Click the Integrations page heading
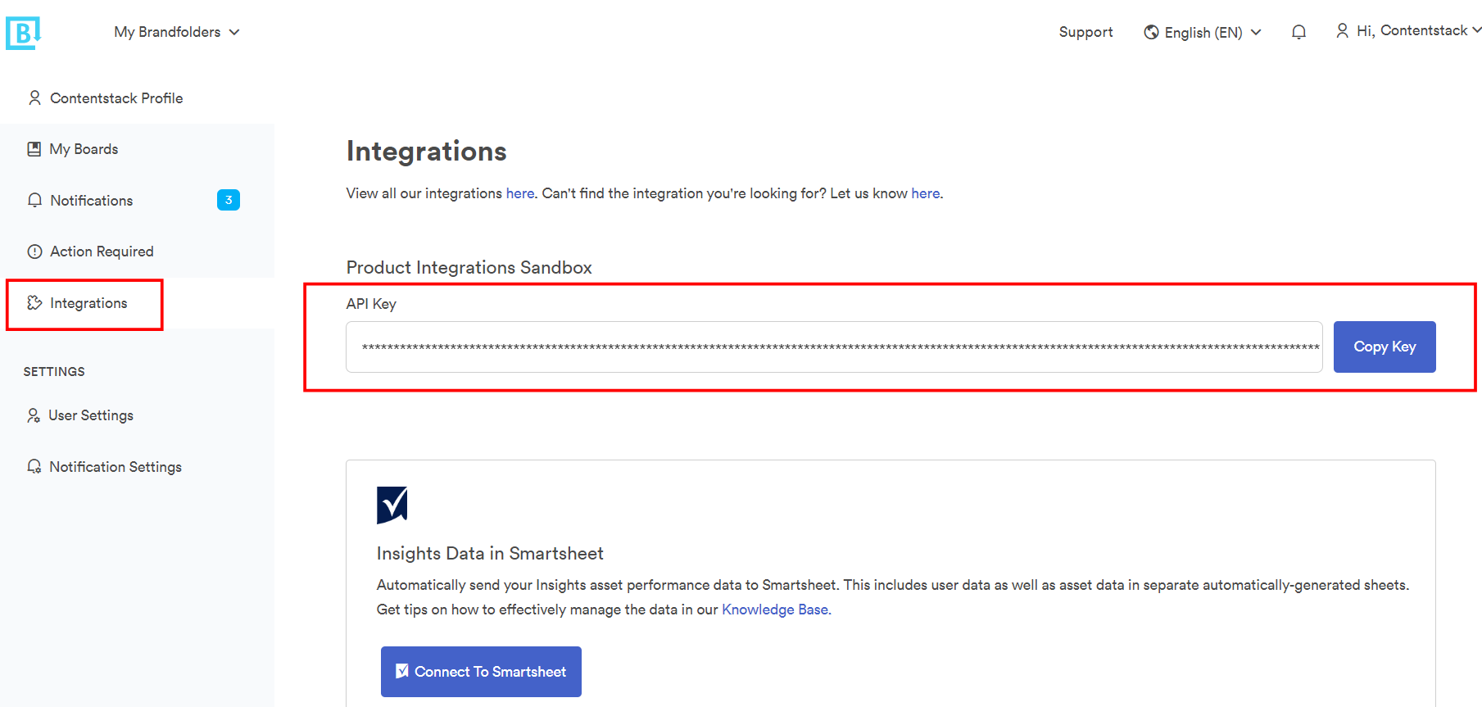The width and height of the screenshot is (1482, 707). 427,151
